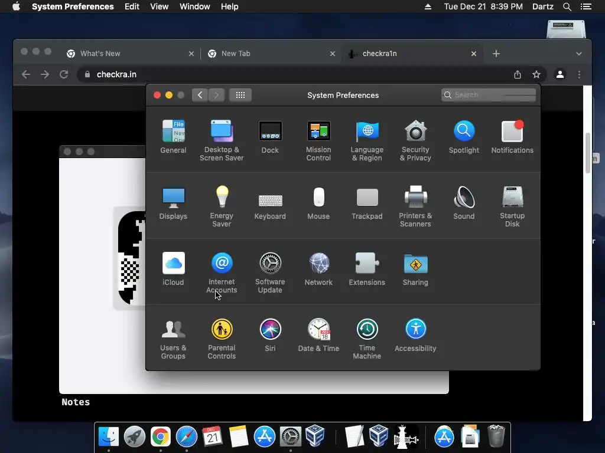Open the Chrome profile button
The height and width of the screenshot is (453, 605).
click(560, 74)
